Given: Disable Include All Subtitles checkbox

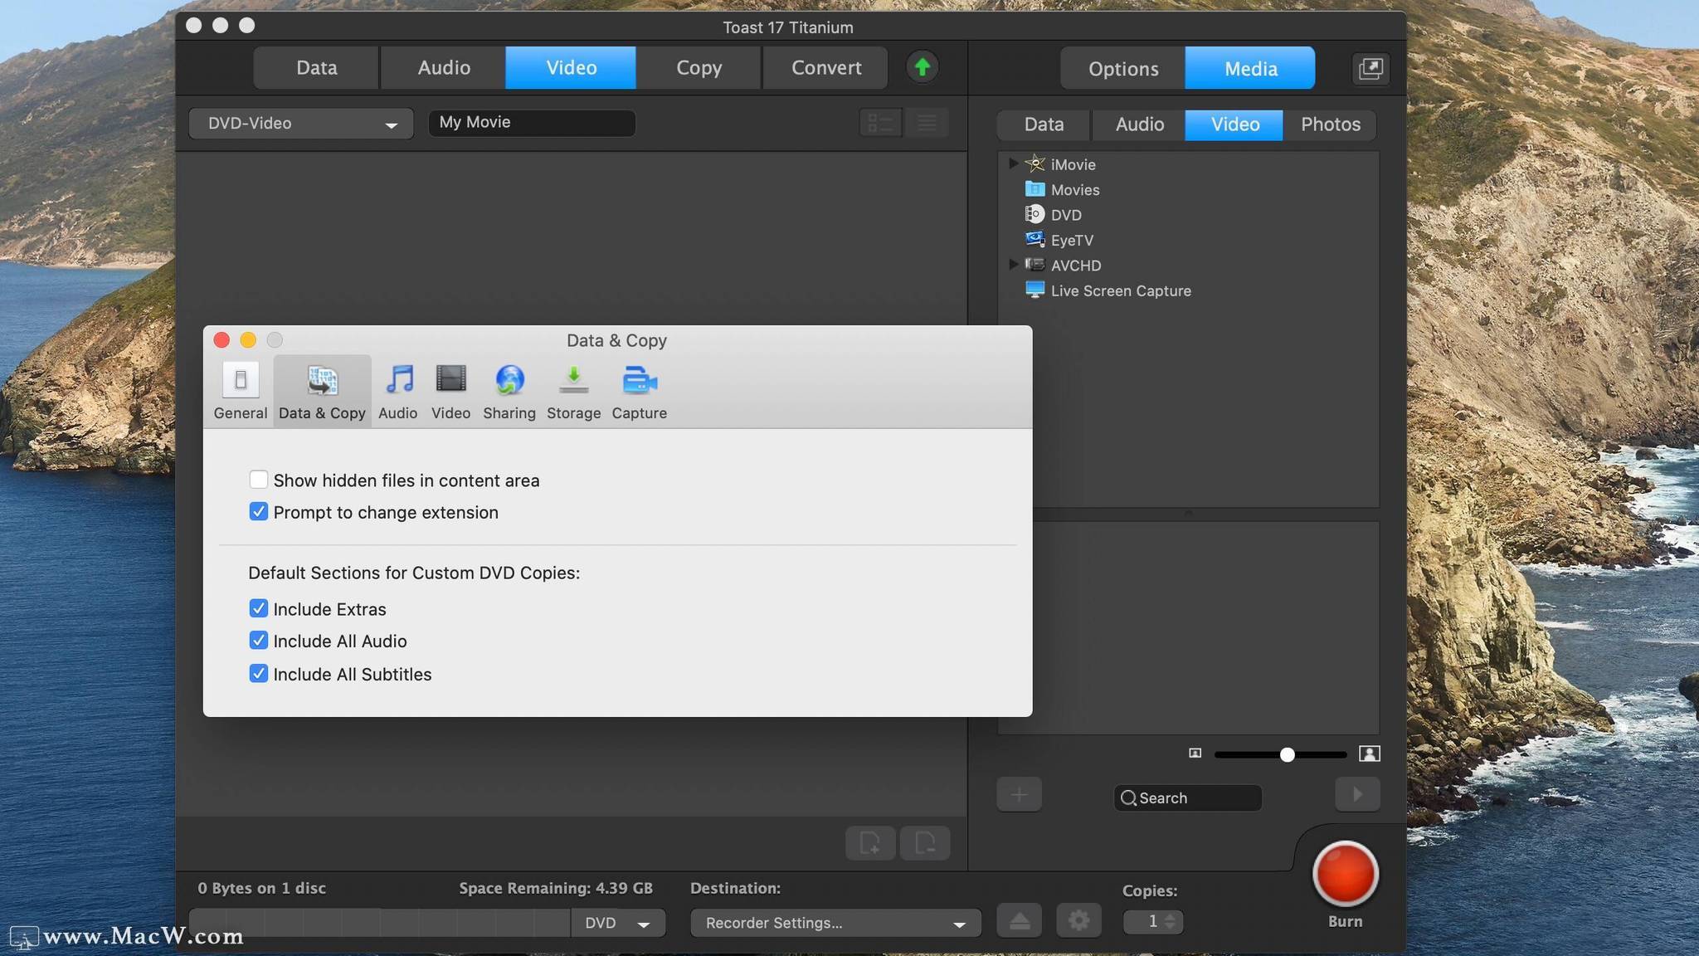Looking at the screenshot, I should (259, 674).
